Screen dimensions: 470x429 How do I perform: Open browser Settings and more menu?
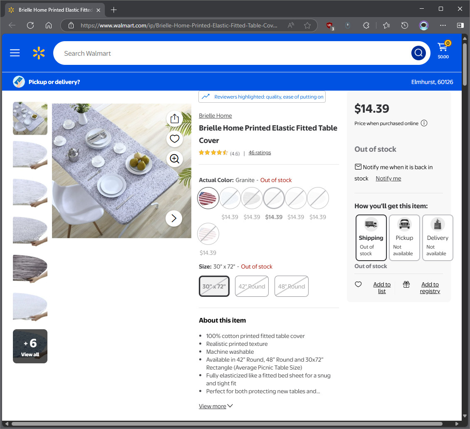(443, 25)
